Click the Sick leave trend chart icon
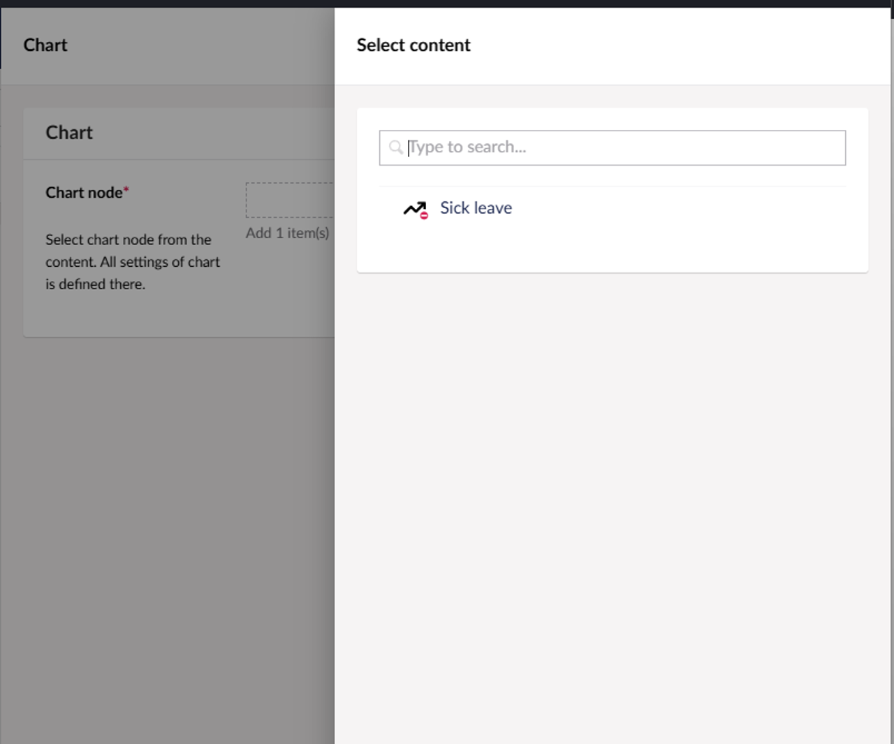 coord(413,208)
